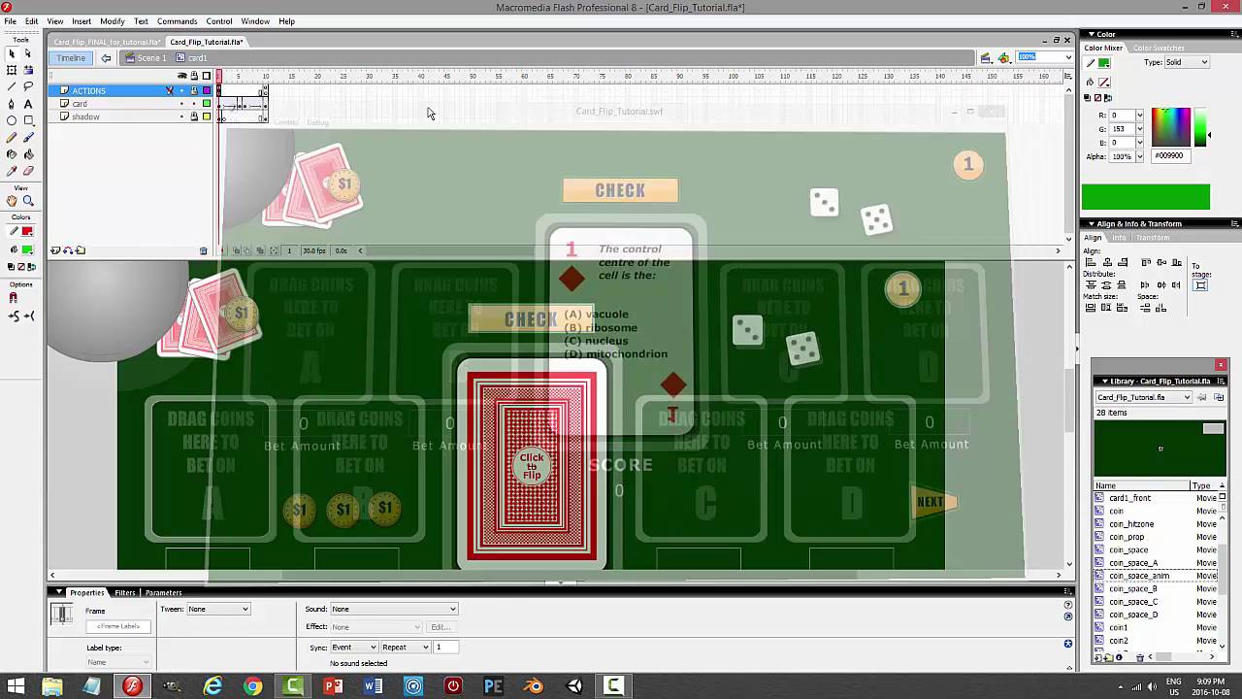Viewport: 1242px width, 699px height.
Task: Open Word from the taskbar
Action: 374,686
